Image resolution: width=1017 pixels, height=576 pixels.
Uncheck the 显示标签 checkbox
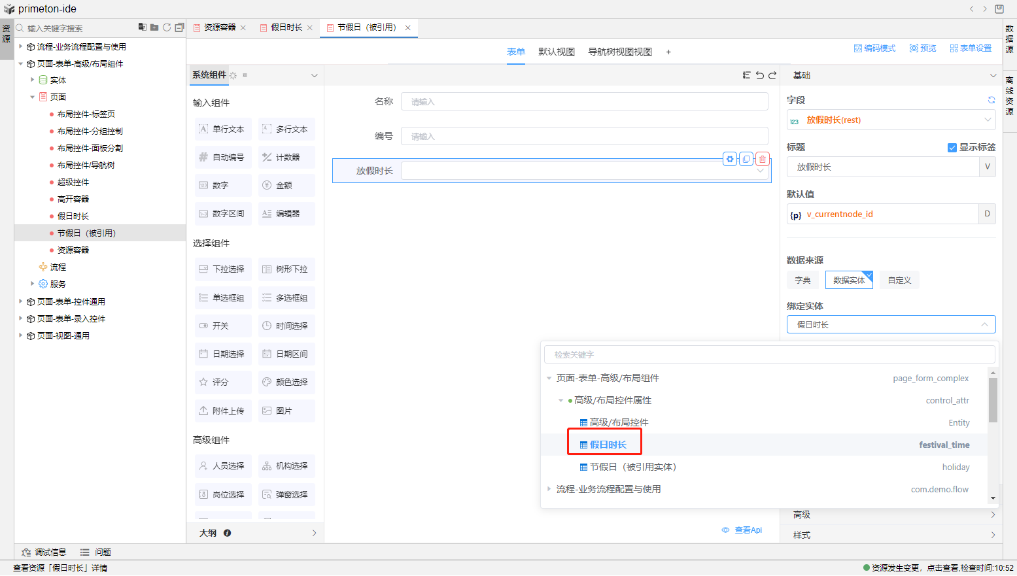pos(952,148)
